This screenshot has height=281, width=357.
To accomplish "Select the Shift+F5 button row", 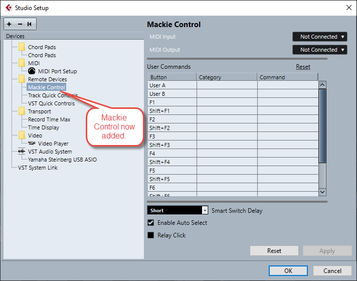I will tap(233, 179).
